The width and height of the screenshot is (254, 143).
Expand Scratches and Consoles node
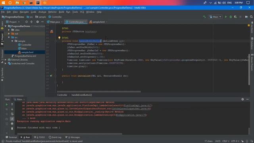click(x=6, y=64)
